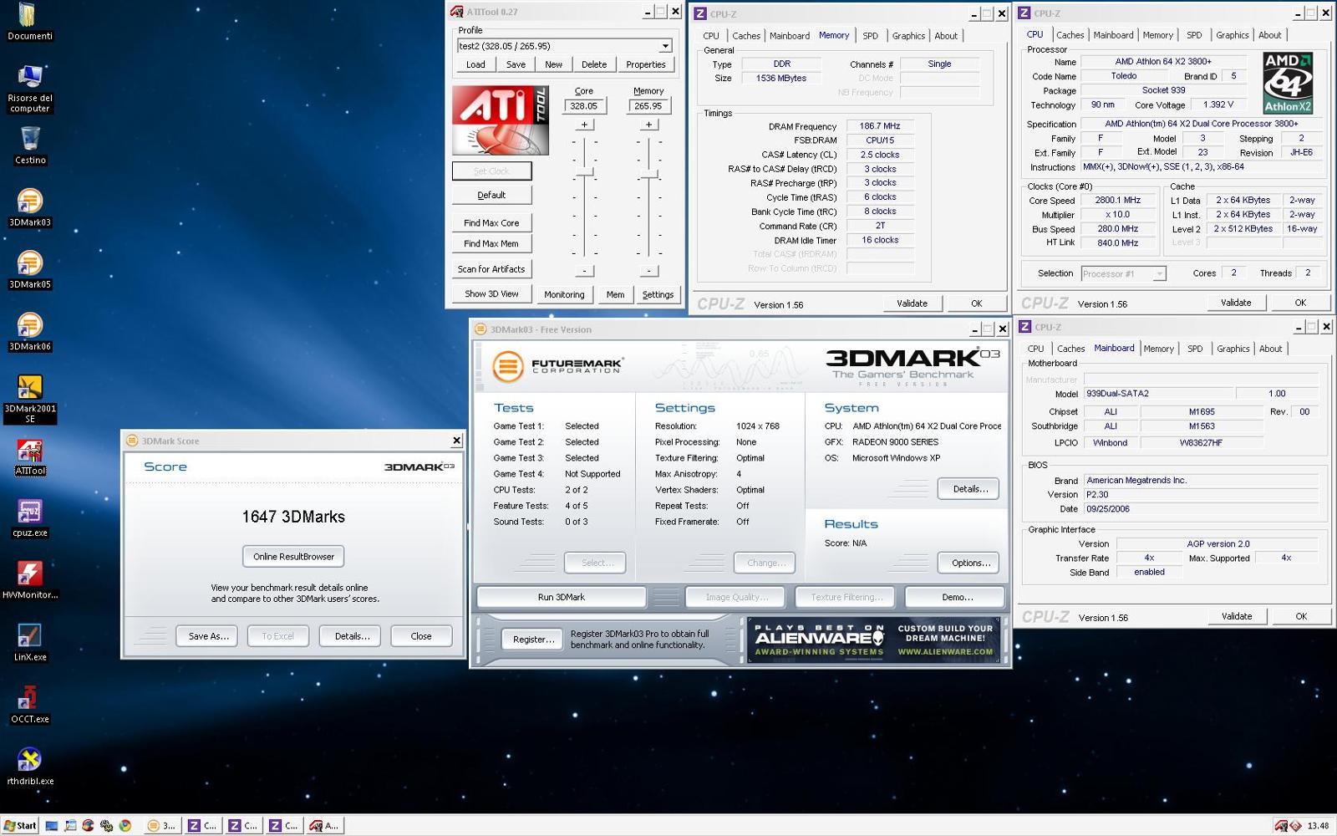Image resolution: width=1337 pixels, height=836 pixels.
Task: Click Save As in 3DMark Score
Action: pos(208,636)
